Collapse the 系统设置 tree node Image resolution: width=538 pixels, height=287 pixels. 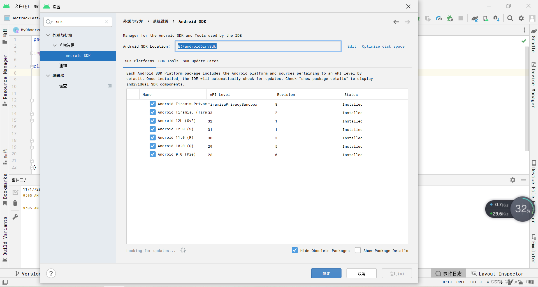55,45
